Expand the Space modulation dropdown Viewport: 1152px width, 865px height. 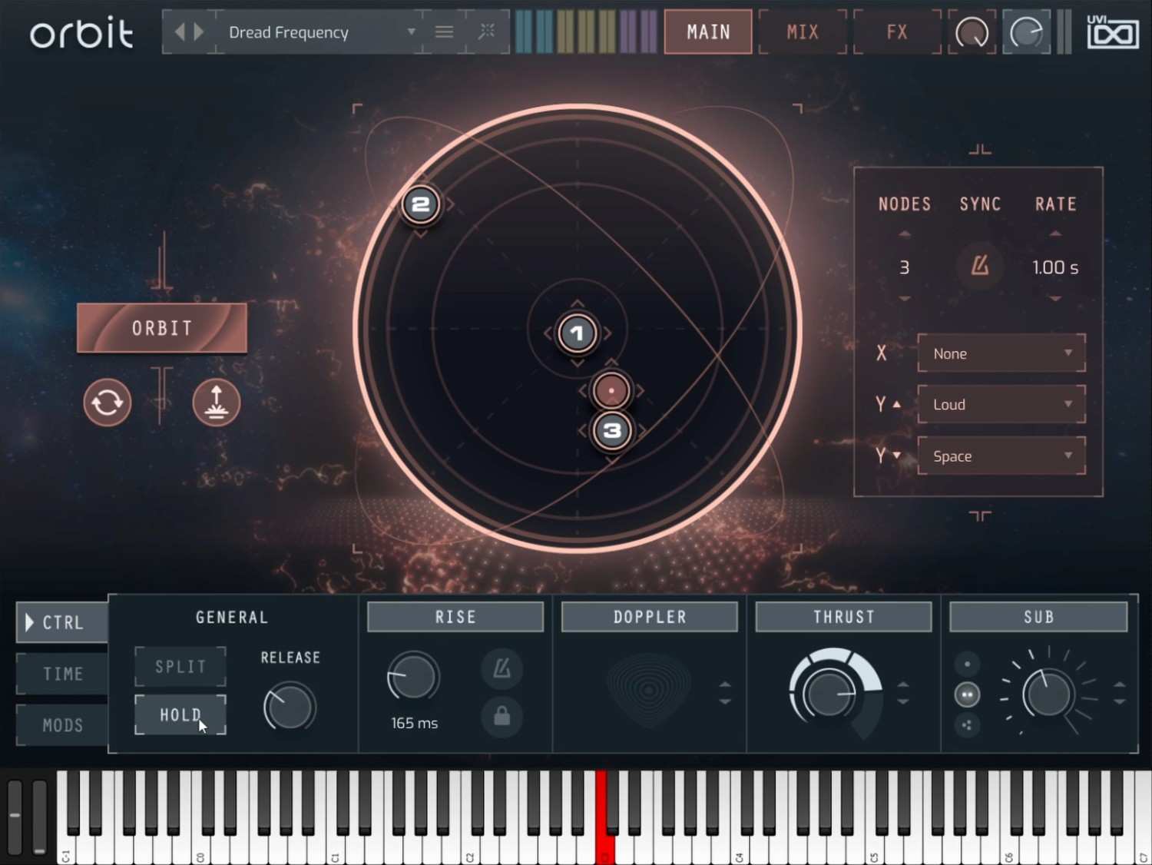click(1001, 456)
